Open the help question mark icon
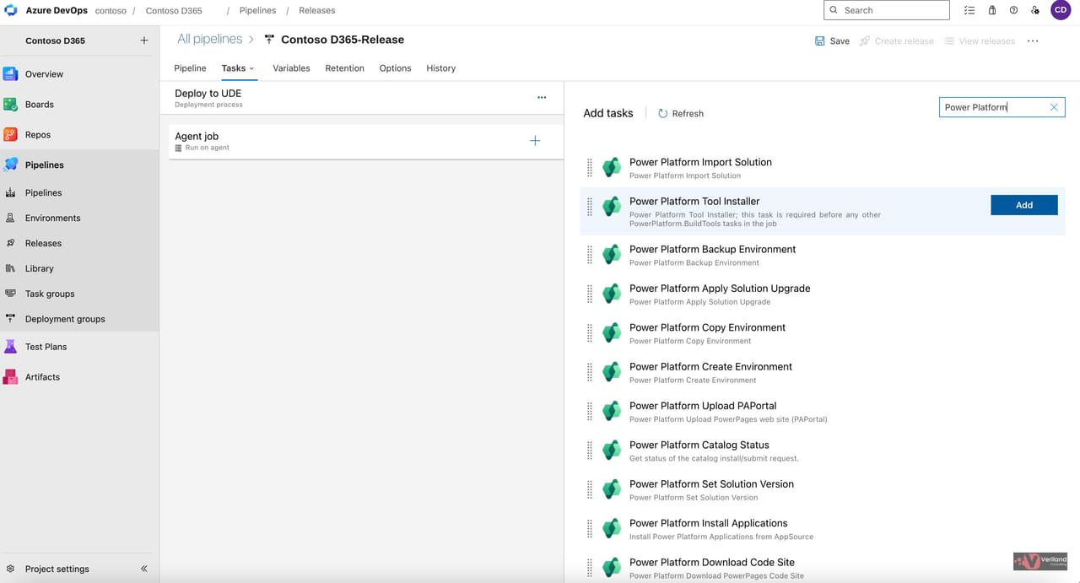Screen dimensions: 1080x583 coord(1013,10)
